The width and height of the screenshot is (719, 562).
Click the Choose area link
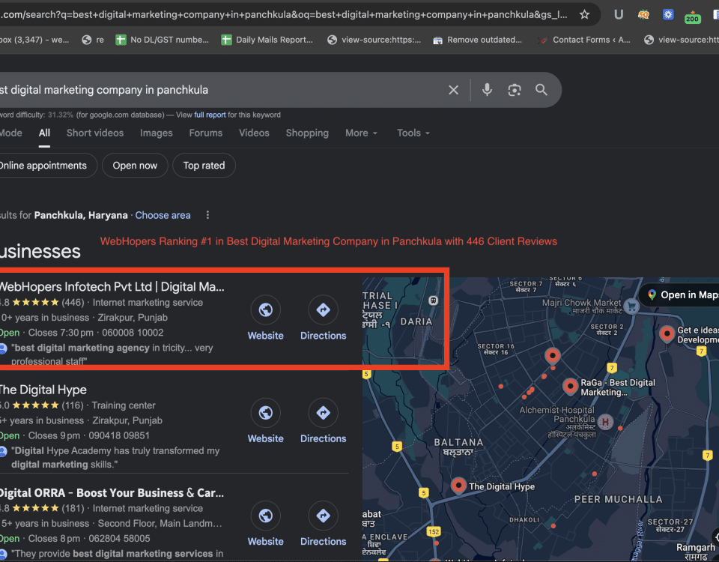(163, 215)
